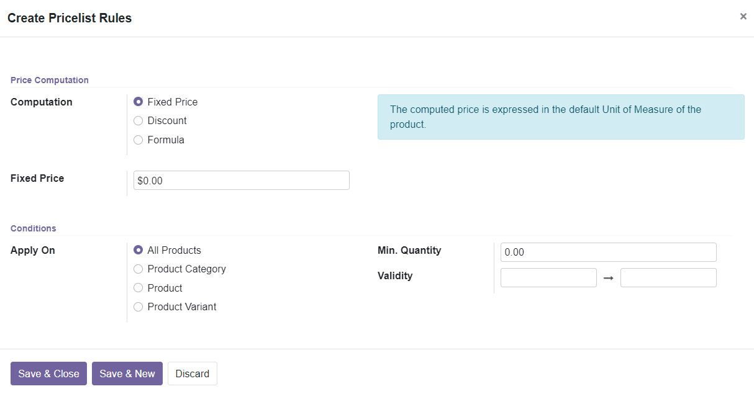
Task: Discard the pricelist rule
Action: click(x=192, y=374)
